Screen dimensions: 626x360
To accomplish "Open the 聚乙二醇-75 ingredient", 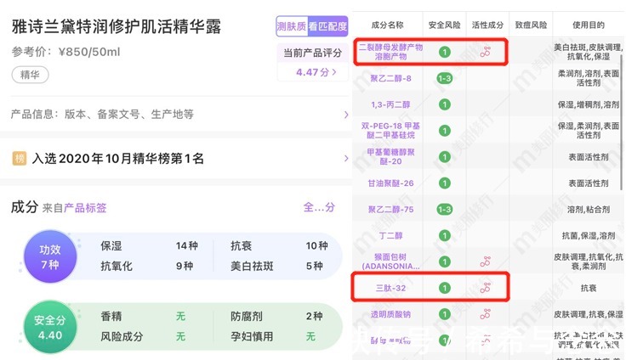I will pyautogui.click(x=390, y=210).
